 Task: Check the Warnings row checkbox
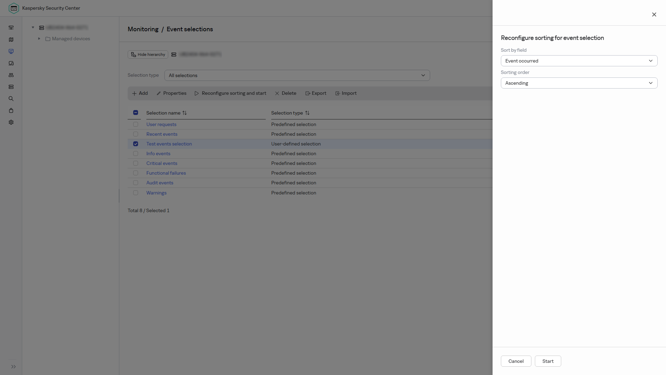point(136,193)
